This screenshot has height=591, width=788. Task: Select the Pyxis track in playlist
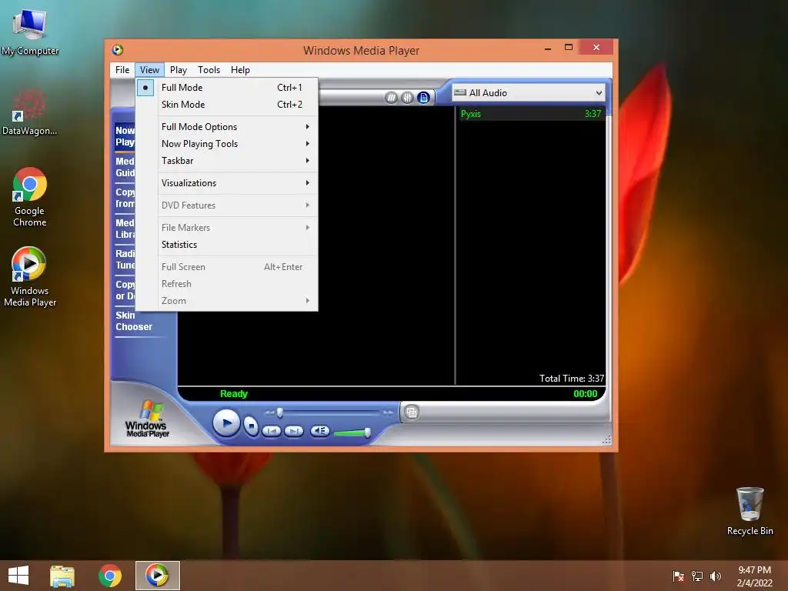pyautogui.click(x=531, y=114)
